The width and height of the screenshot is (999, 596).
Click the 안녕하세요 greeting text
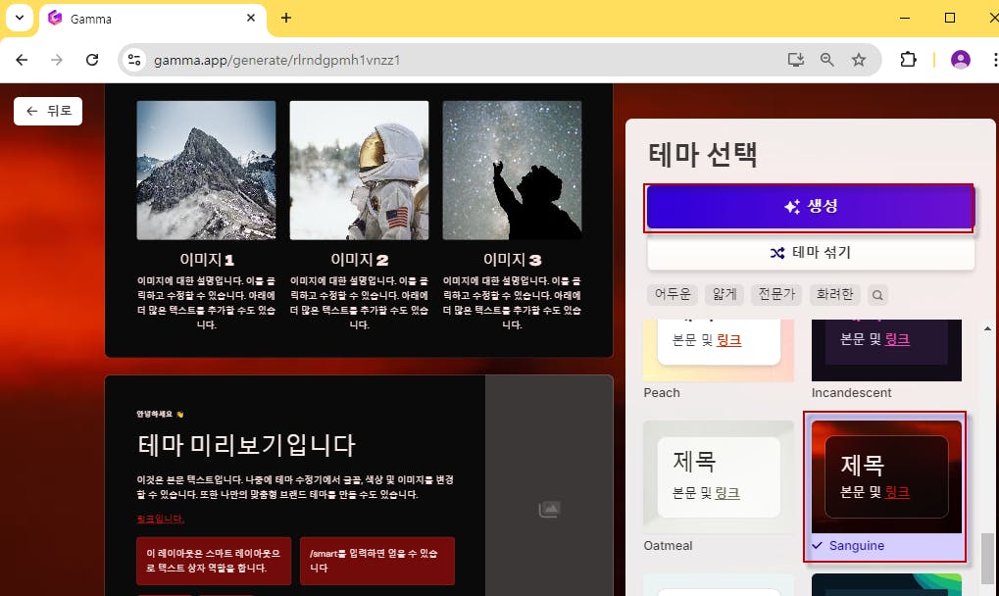pos(160,414)
